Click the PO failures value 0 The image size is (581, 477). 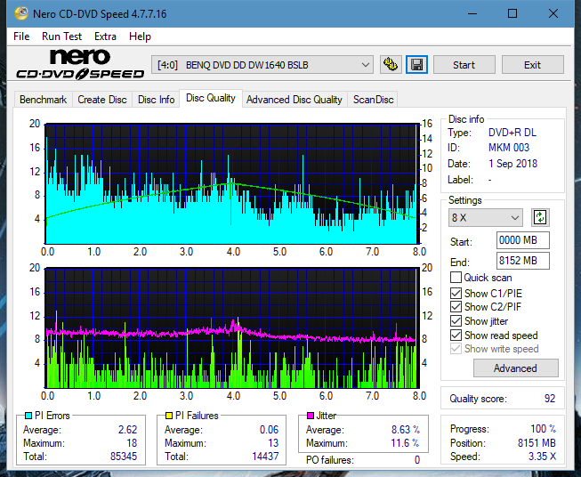[417, 460]
